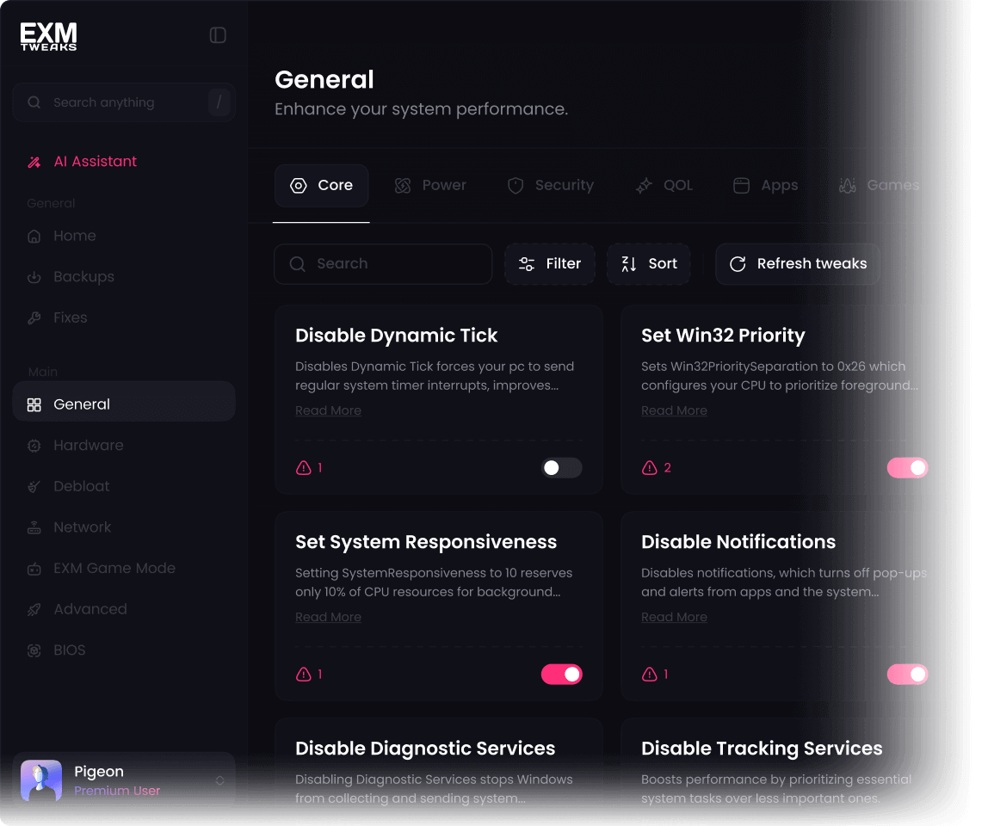Click the warning indicator on Set Win32 Priority
This screenshot has width=994, height=826.
pos(656,467)
